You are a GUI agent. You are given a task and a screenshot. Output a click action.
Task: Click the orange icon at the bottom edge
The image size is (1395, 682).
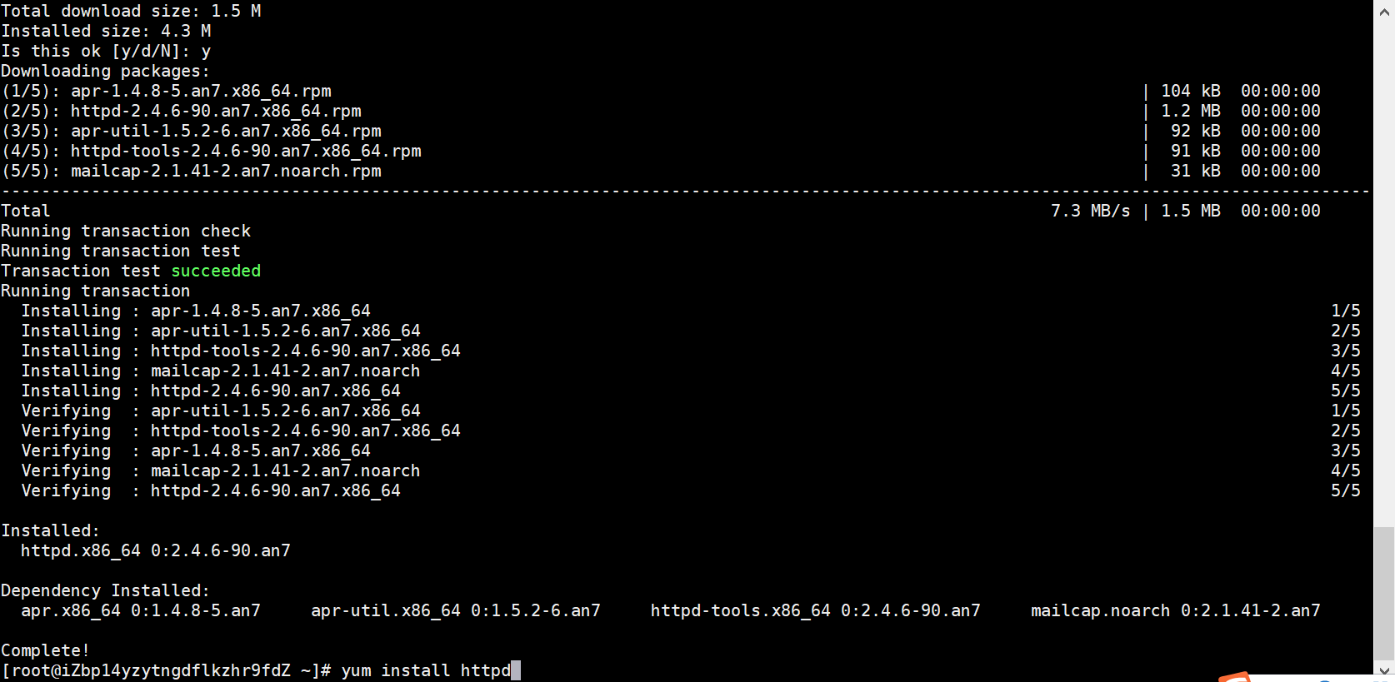click(x=1235, y=676)
